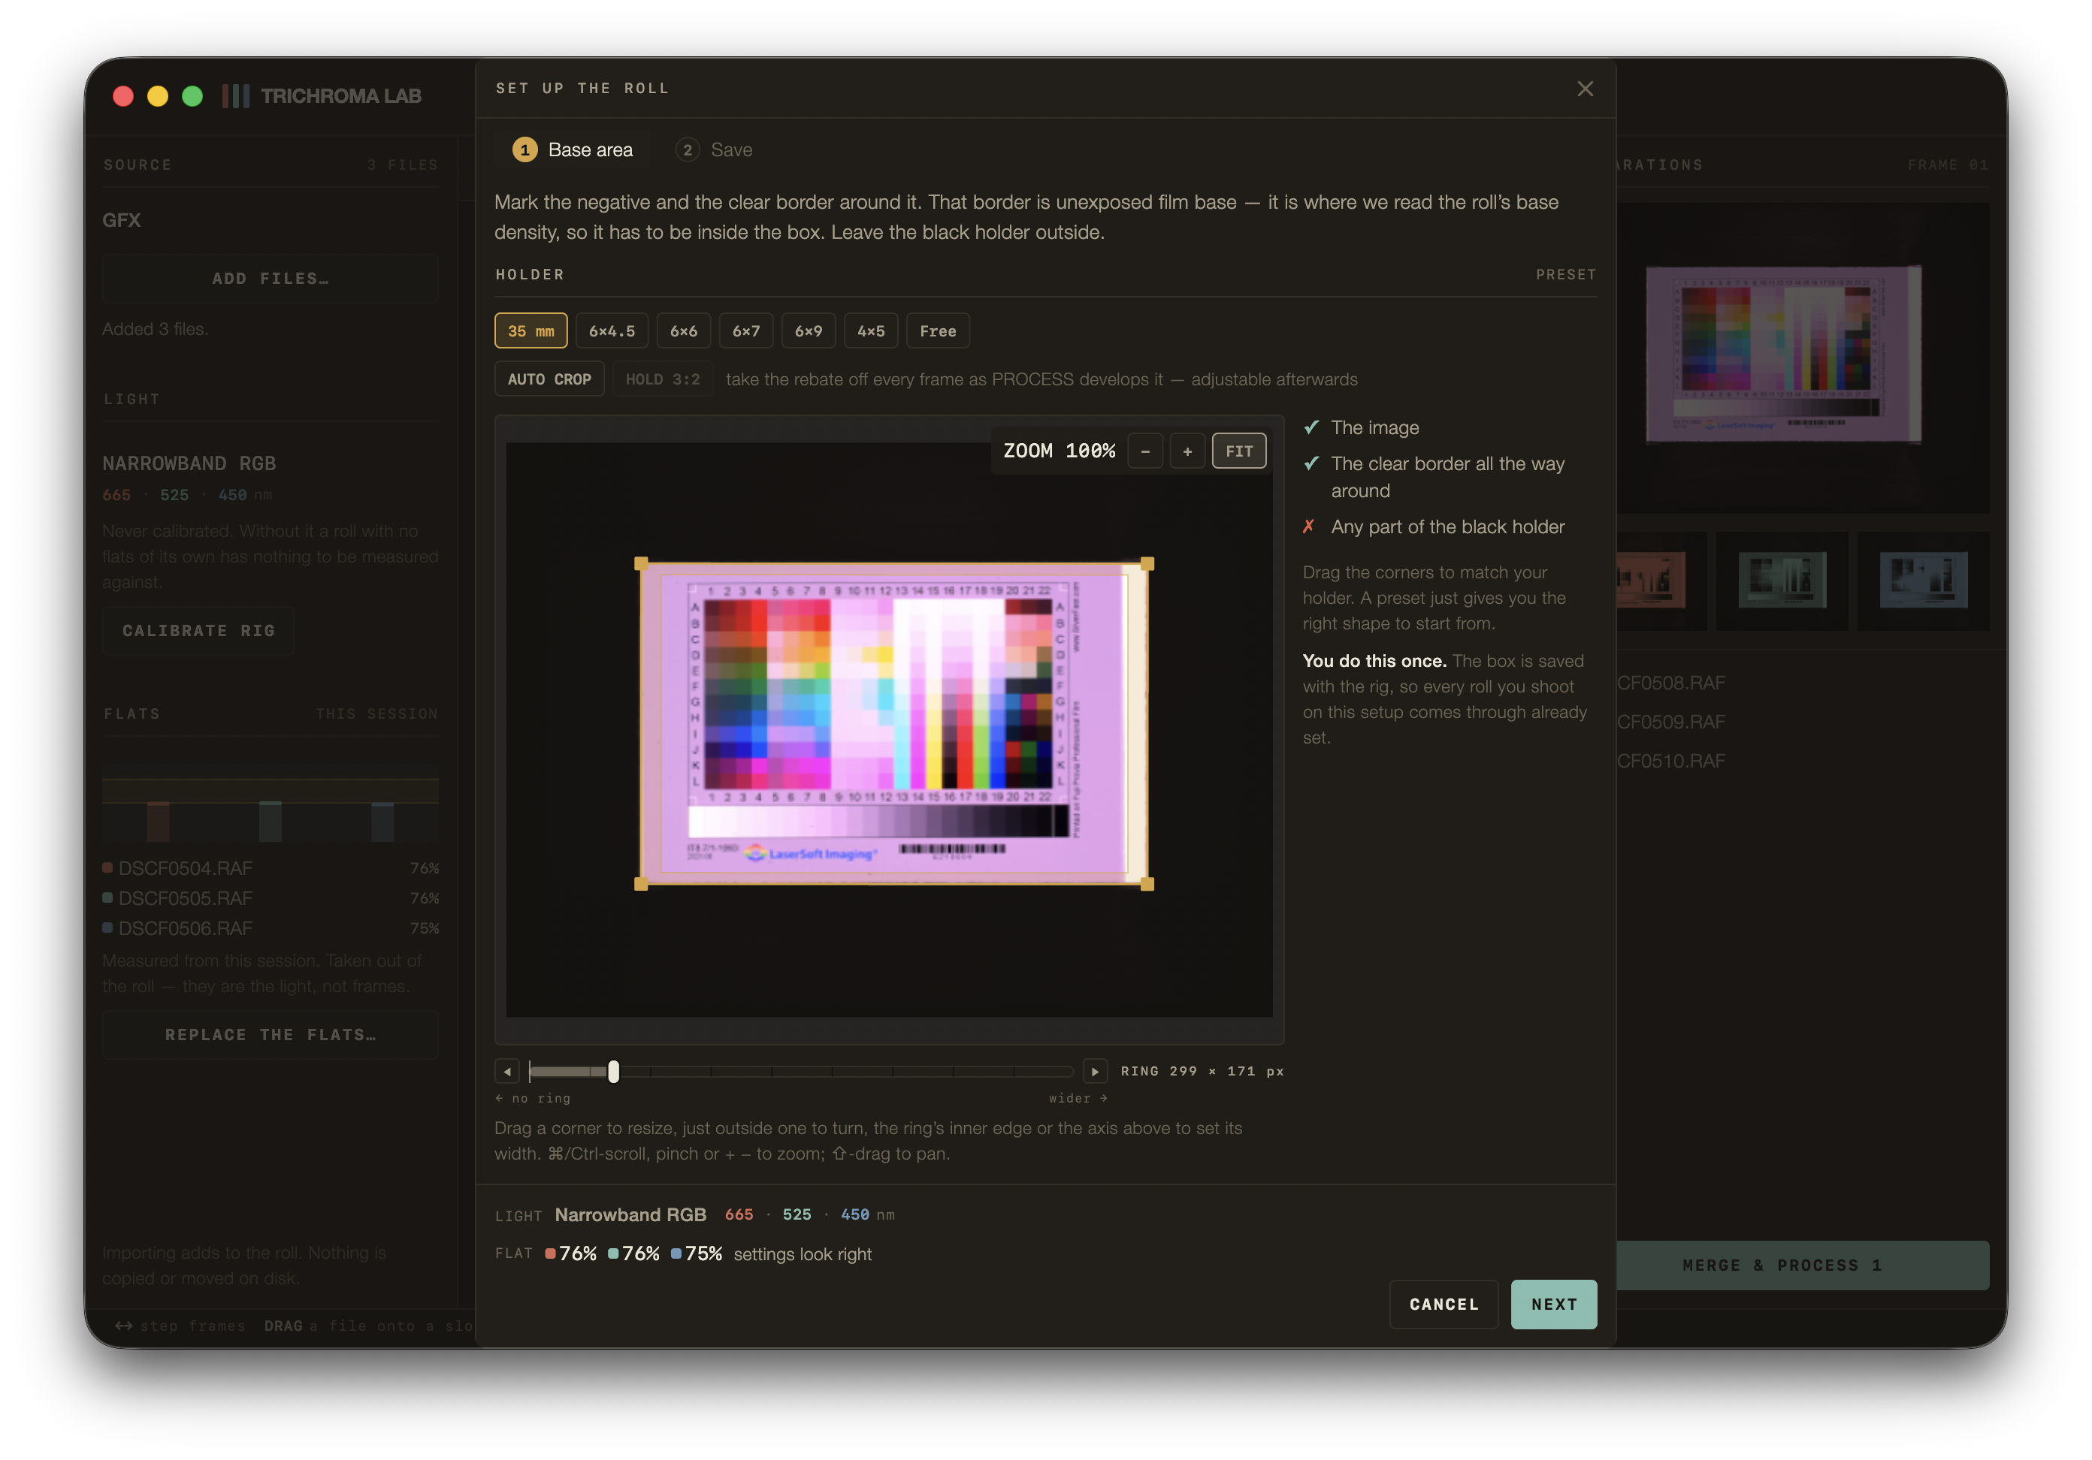
Task: Close the Set Up The Roll dialog
Action: [x=1585, y=89]
